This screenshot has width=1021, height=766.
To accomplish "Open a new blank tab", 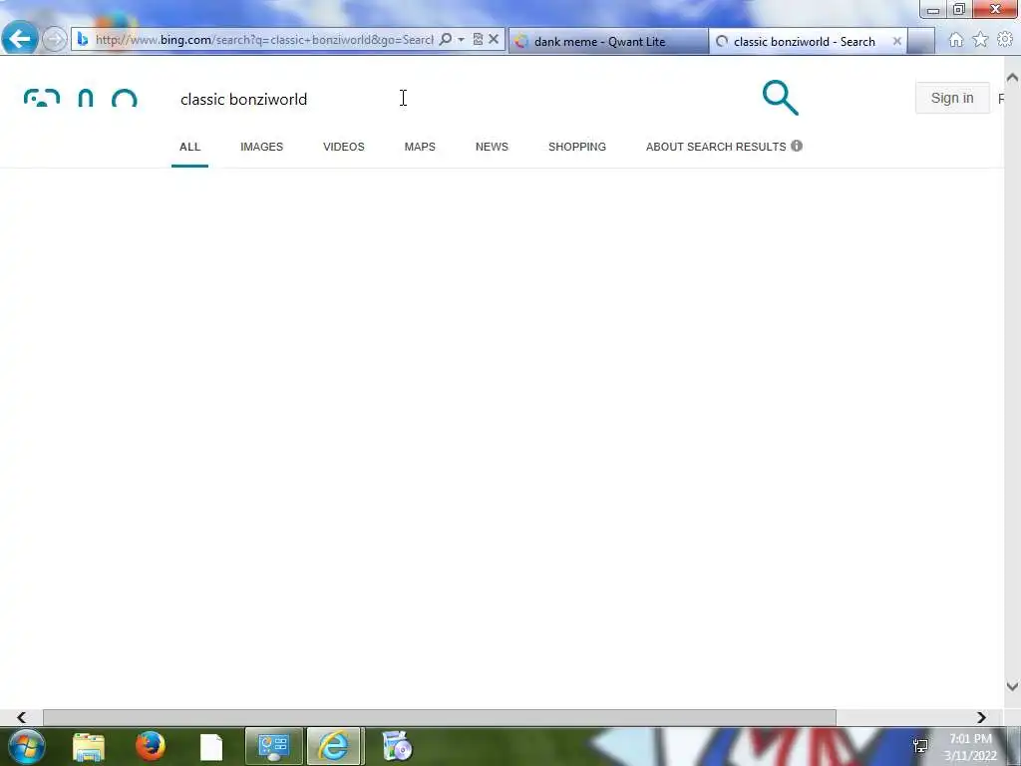I will [x=920, y=41].
